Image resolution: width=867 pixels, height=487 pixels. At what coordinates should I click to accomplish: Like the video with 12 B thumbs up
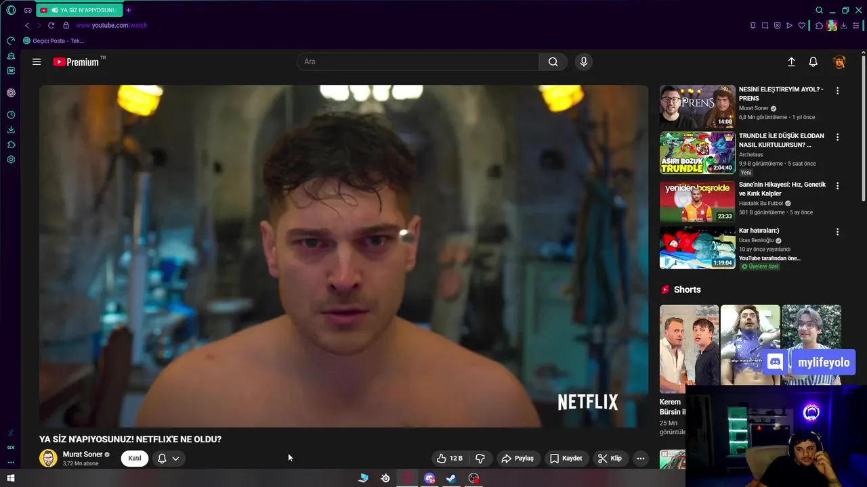[450, 458]
